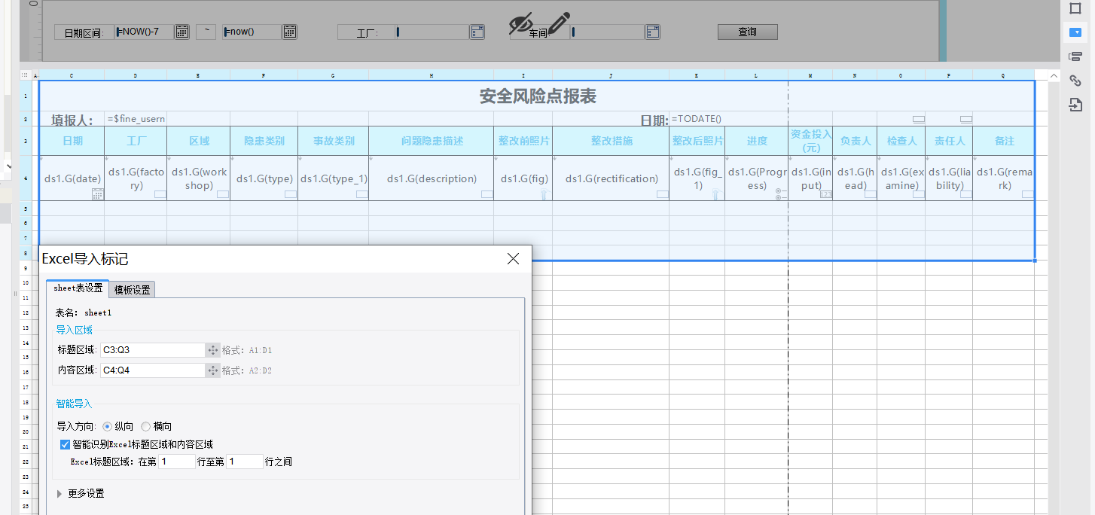1095x515 pixels.
Task: Click the vertical scrollbar up arrow
Action: pyautogui.click(x=1054, y=75)
